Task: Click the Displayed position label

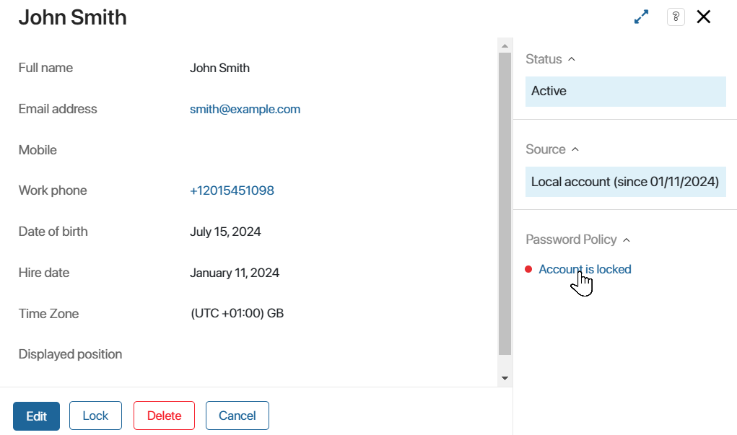Action: 71,354
